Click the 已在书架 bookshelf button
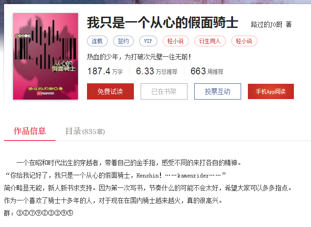This screenshot has height=227, width=311. [x=164, y=91]
